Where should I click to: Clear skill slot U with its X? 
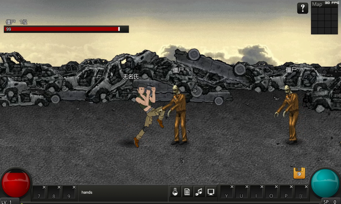[x=247, y=187]
